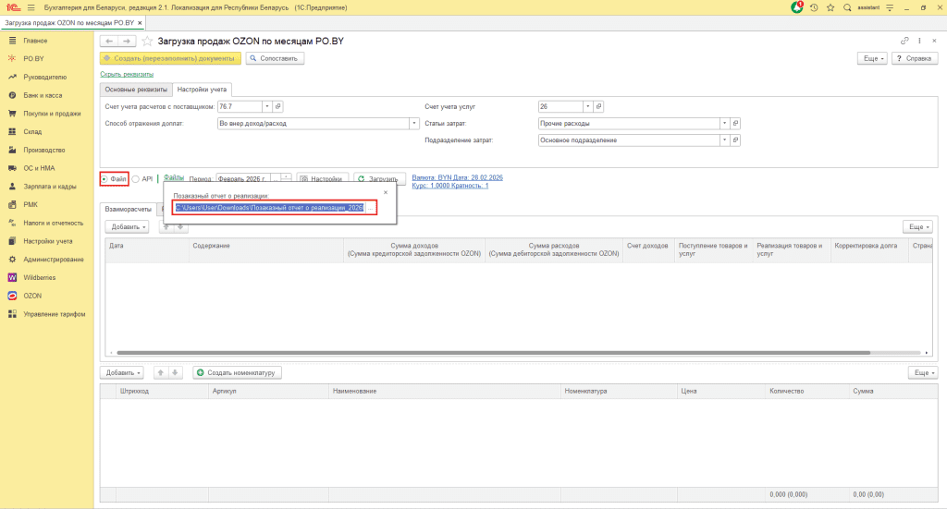Open the global search magnifier
The height and width of the screenshot is (509, 947).
(x=847, y=7)
